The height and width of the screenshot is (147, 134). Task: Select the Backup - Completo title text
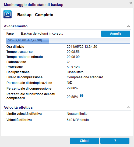pos(35,15)
